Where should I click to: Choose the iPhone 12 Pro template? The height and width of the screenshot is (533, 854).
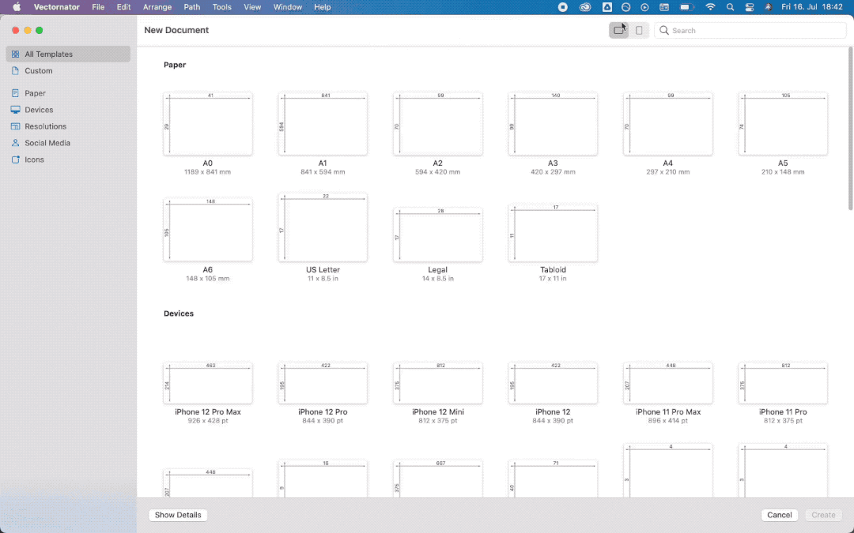point(323,383)
